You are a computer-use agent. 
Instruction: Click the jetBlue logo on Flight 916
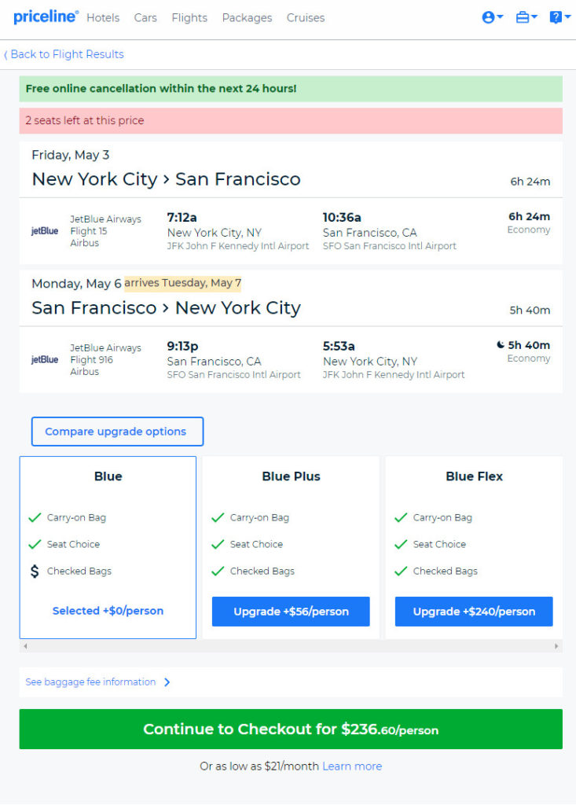45,360
